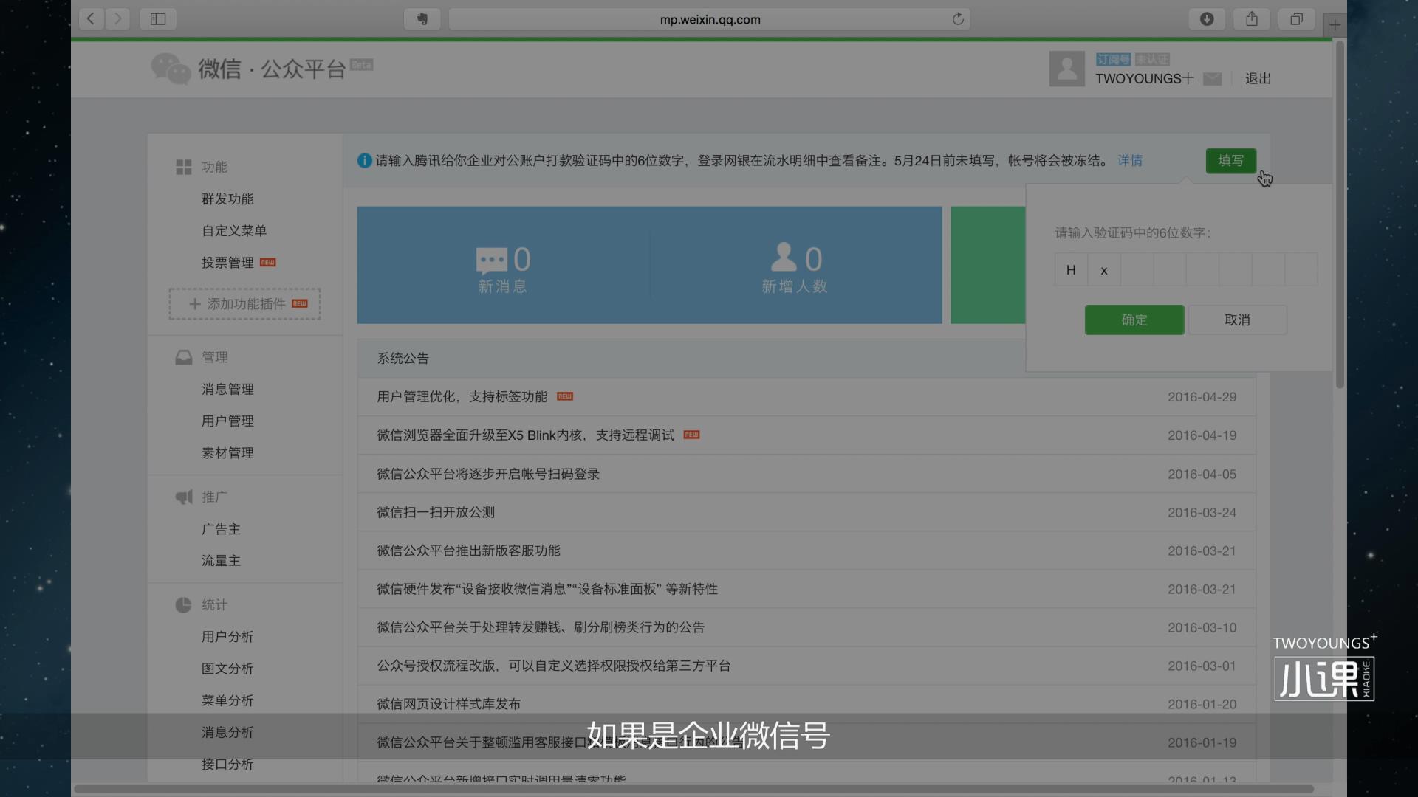Click the 填写 button in the notice bar

coord(1230,161)
